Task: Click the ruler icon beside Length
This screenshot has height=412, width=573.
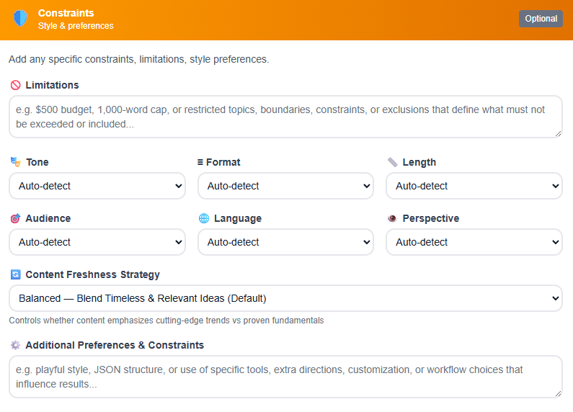Action: click(392, 162)
